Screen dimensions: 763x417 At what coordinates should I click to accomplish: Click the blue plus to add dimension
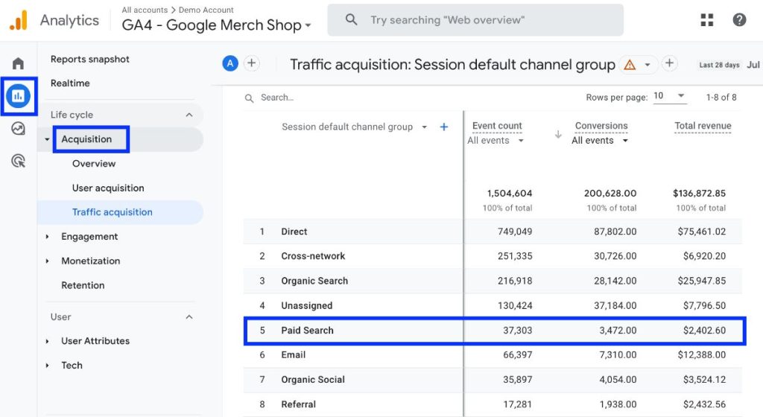click(444, 127)
